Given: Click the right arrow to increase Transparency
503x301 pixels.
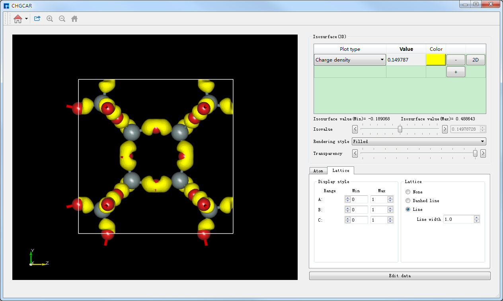Looking at the screenshot, I should tap(483, 153).
